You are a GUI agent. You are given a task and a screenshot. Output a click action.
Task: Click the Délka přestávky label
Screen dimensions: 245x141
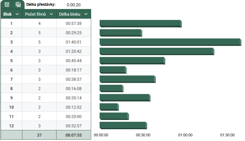[x=41, y=5]
